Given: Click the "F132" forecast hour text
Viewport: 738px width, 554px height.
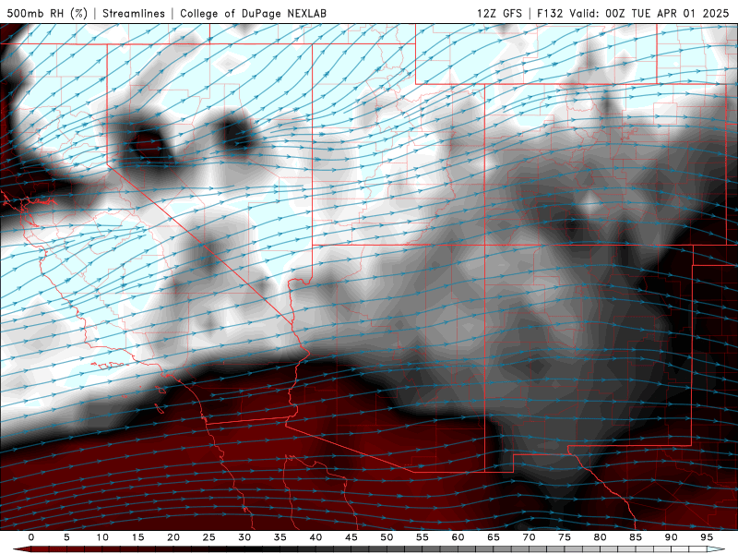Looking at the screenshot, I should click(550, 13).
